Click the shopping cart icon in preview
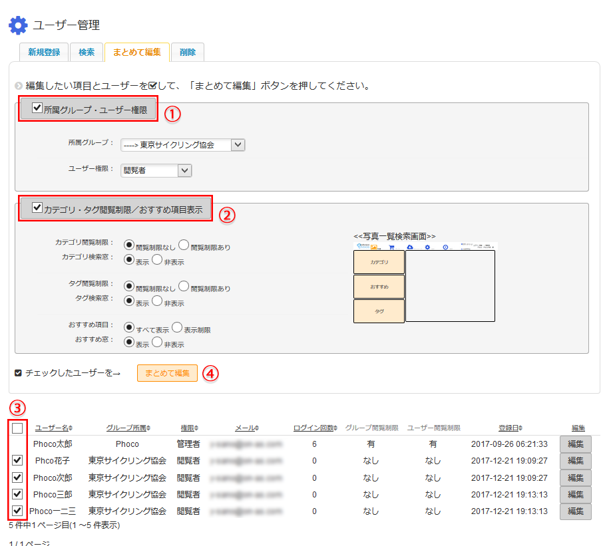Image resolution: width=607 pixels, height=546 pixels. (x=391, y=247)
